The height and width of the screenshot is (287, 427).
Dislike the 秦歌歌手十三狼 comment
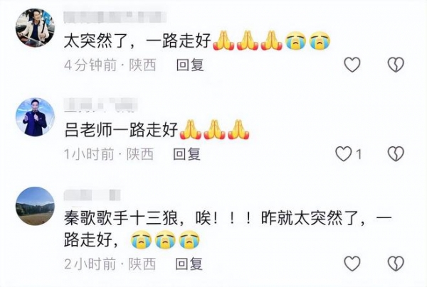click(x=396, y=264)
